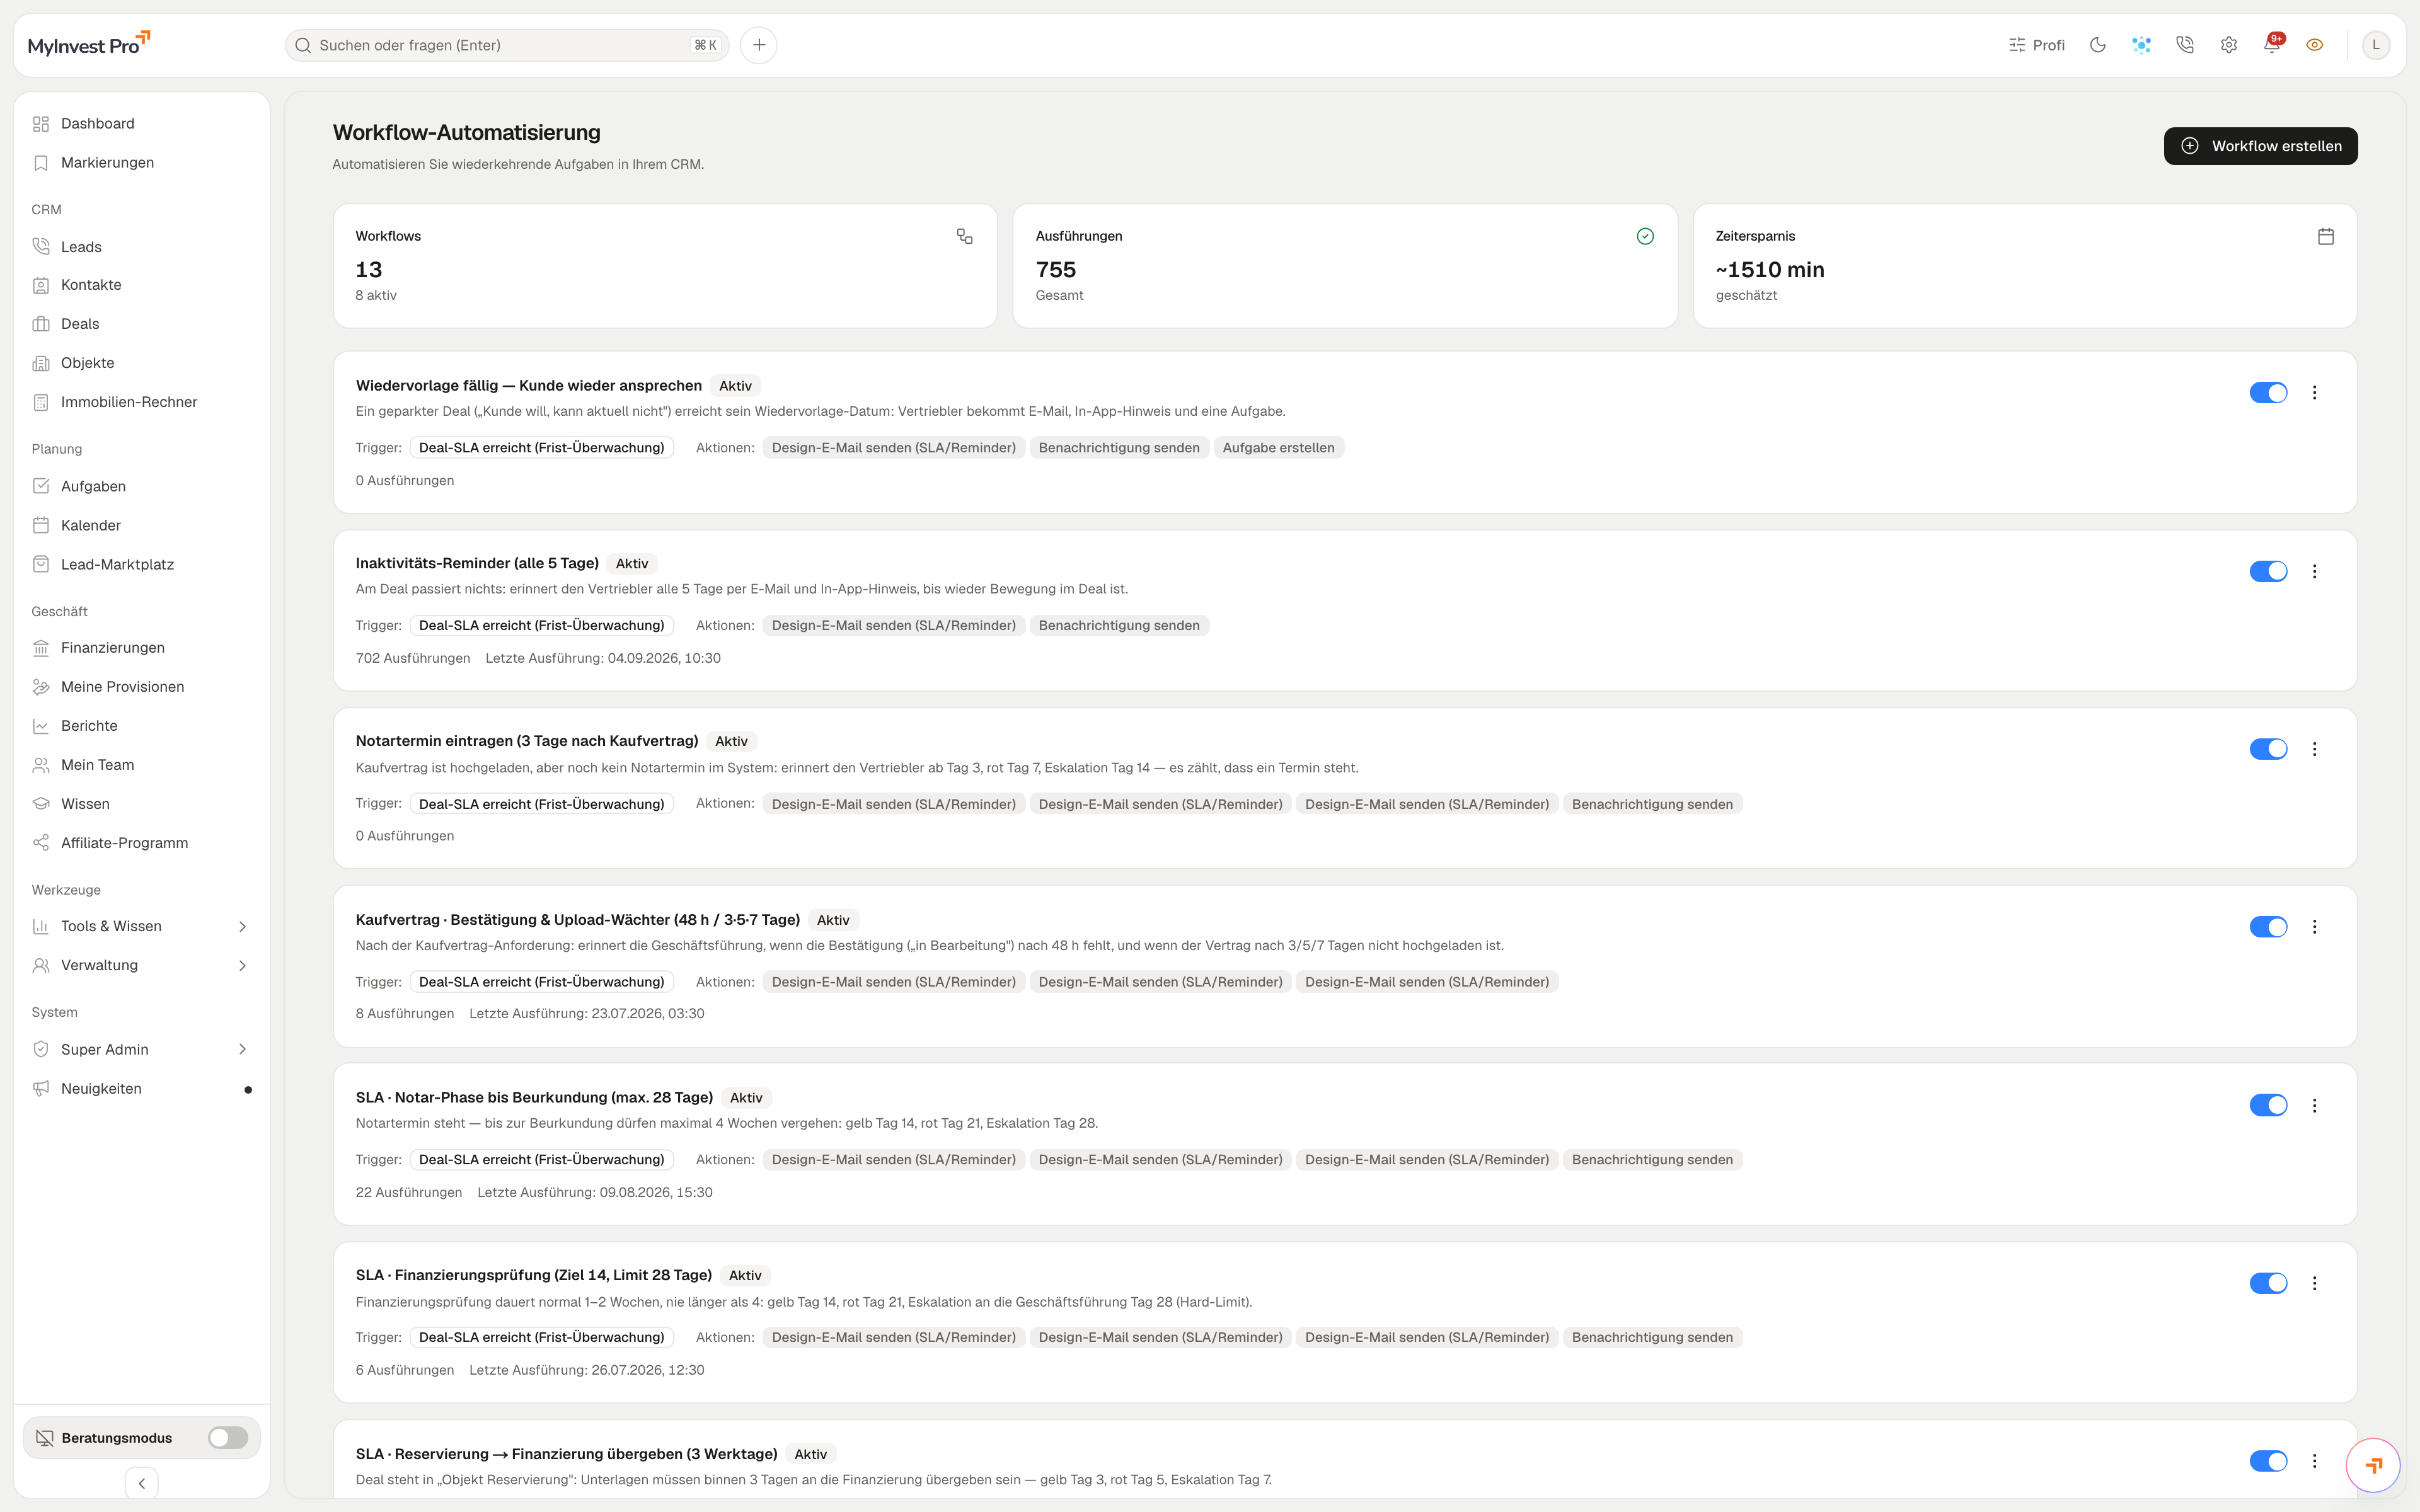Open options menu for Wiedervorlage fällig workflow
Image resolution: width=2420 pixels, height=1512 pixels.
(x=2314, y=393)
